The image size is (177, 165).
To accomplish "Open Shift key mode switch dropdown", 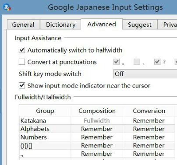I will pos(145,74).
